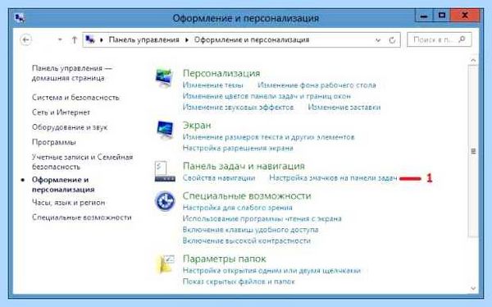Click Использование программы чтения с экрана
This screenshot has height=307, width=492.
point(262,218)
